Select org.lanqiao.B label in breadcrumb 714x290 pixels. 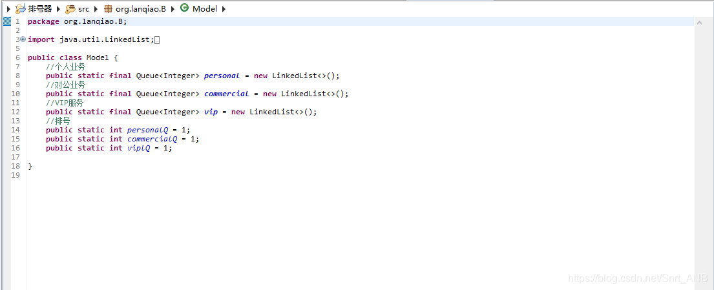141,8
